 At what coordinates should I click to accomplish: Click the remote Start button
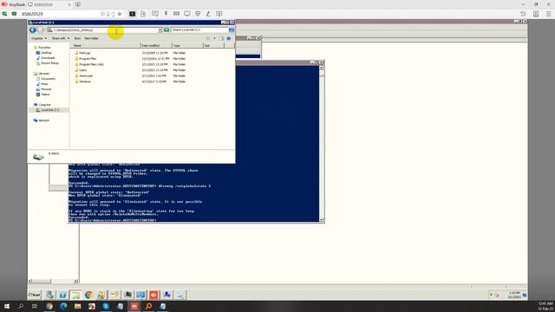[35, 295]
